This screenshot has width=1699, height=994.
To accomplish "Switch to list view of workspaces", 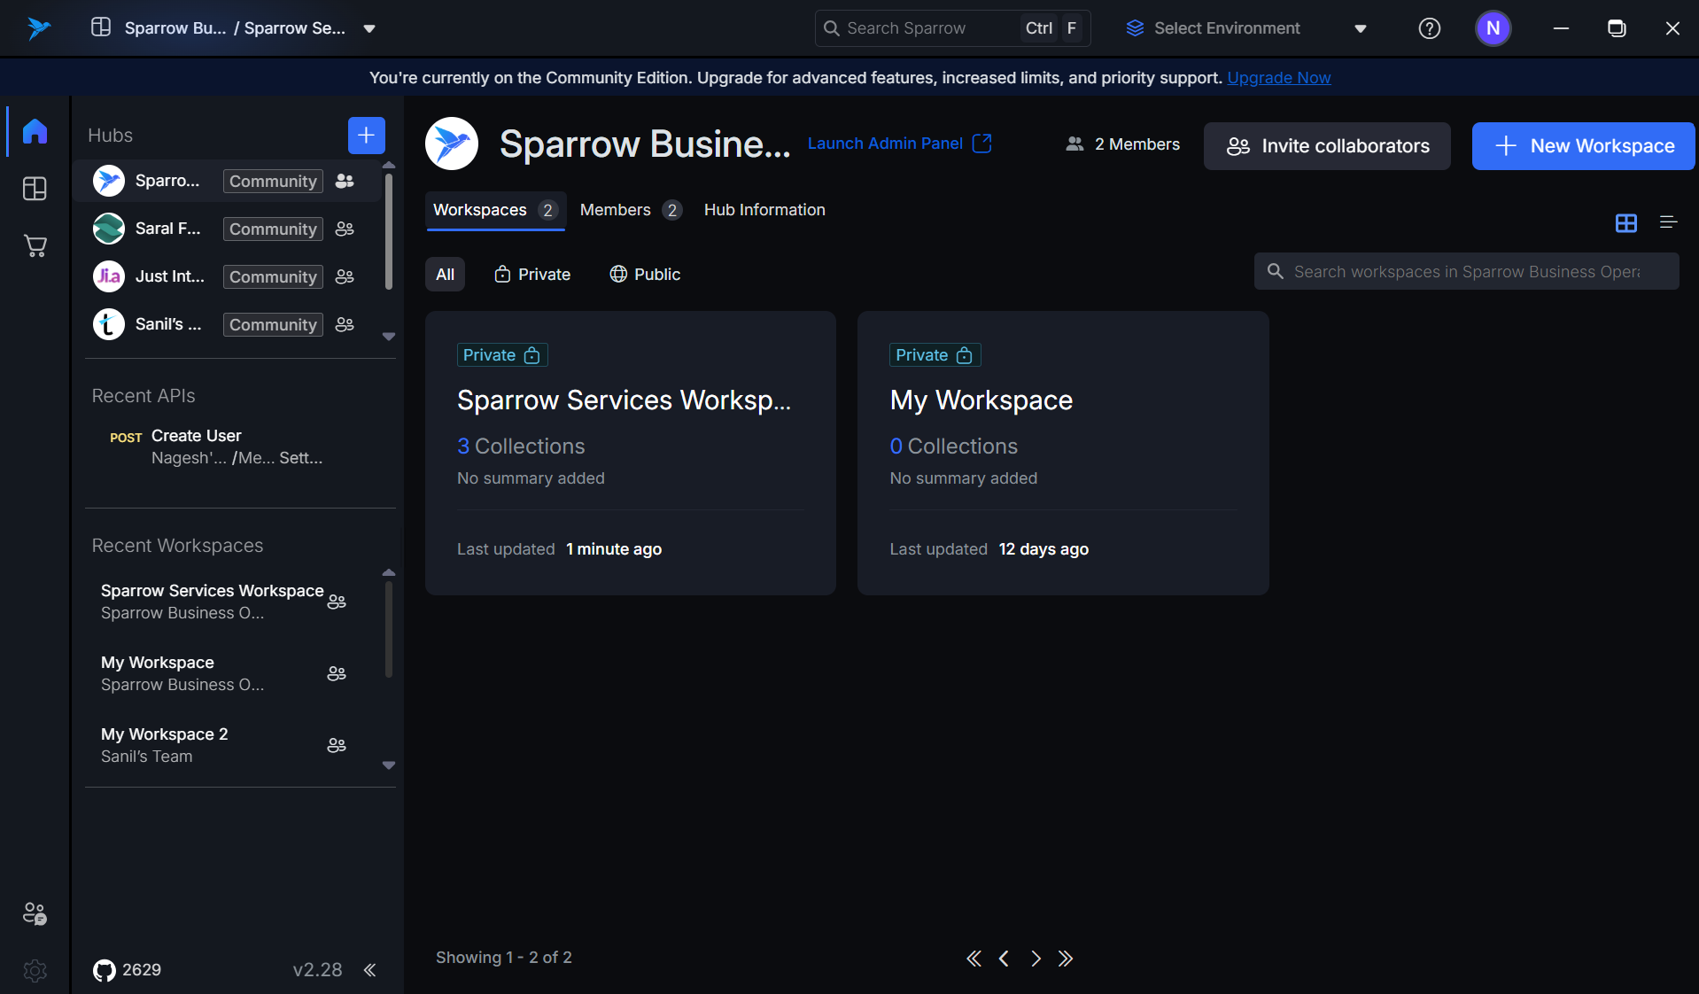I will (1668, 222).
